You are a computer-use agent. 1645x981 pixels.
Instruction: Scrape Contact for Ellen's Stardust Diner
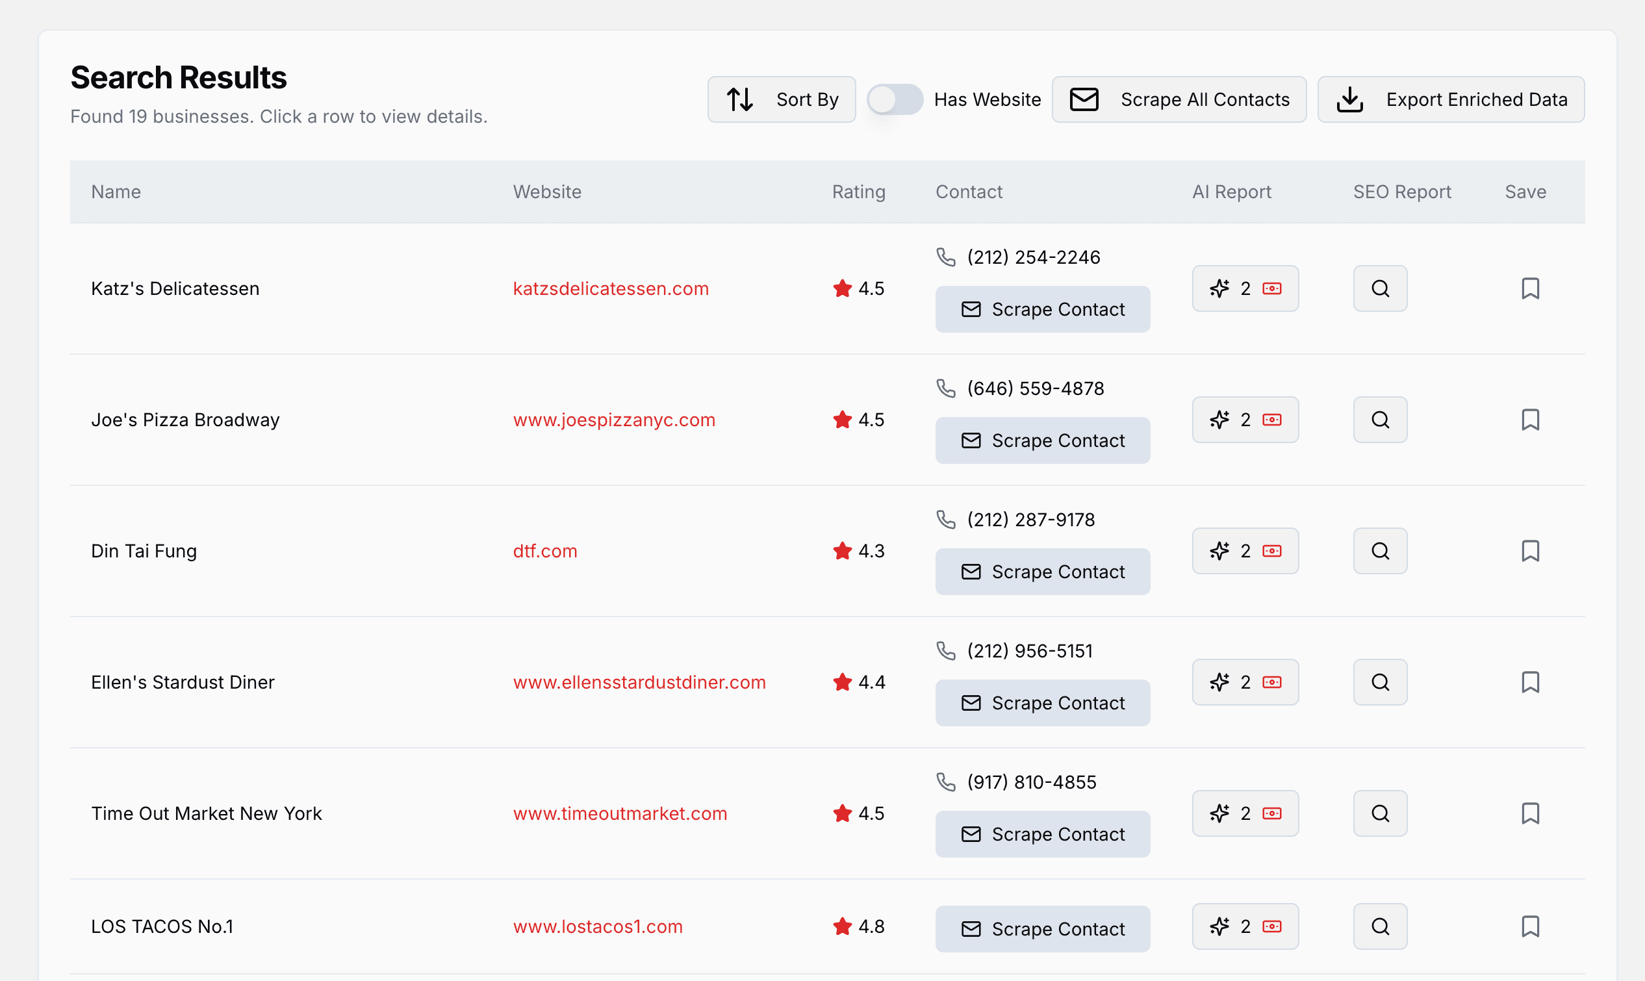(x=1042, y=703)
